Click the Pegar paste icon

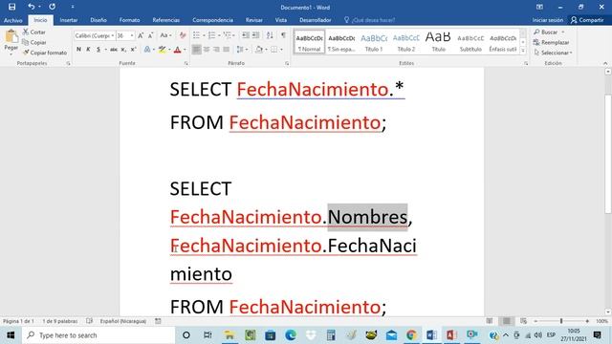point(11,36)
